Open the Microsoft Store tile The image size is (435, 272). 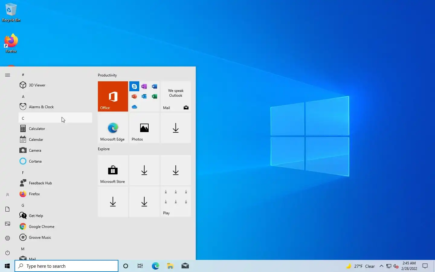coord(113,170)
